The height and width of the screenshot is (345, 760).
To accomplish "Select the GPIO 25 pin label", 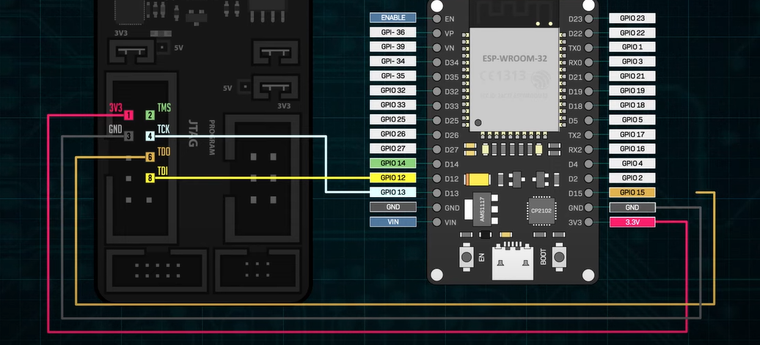I will (x=393, y=119).
